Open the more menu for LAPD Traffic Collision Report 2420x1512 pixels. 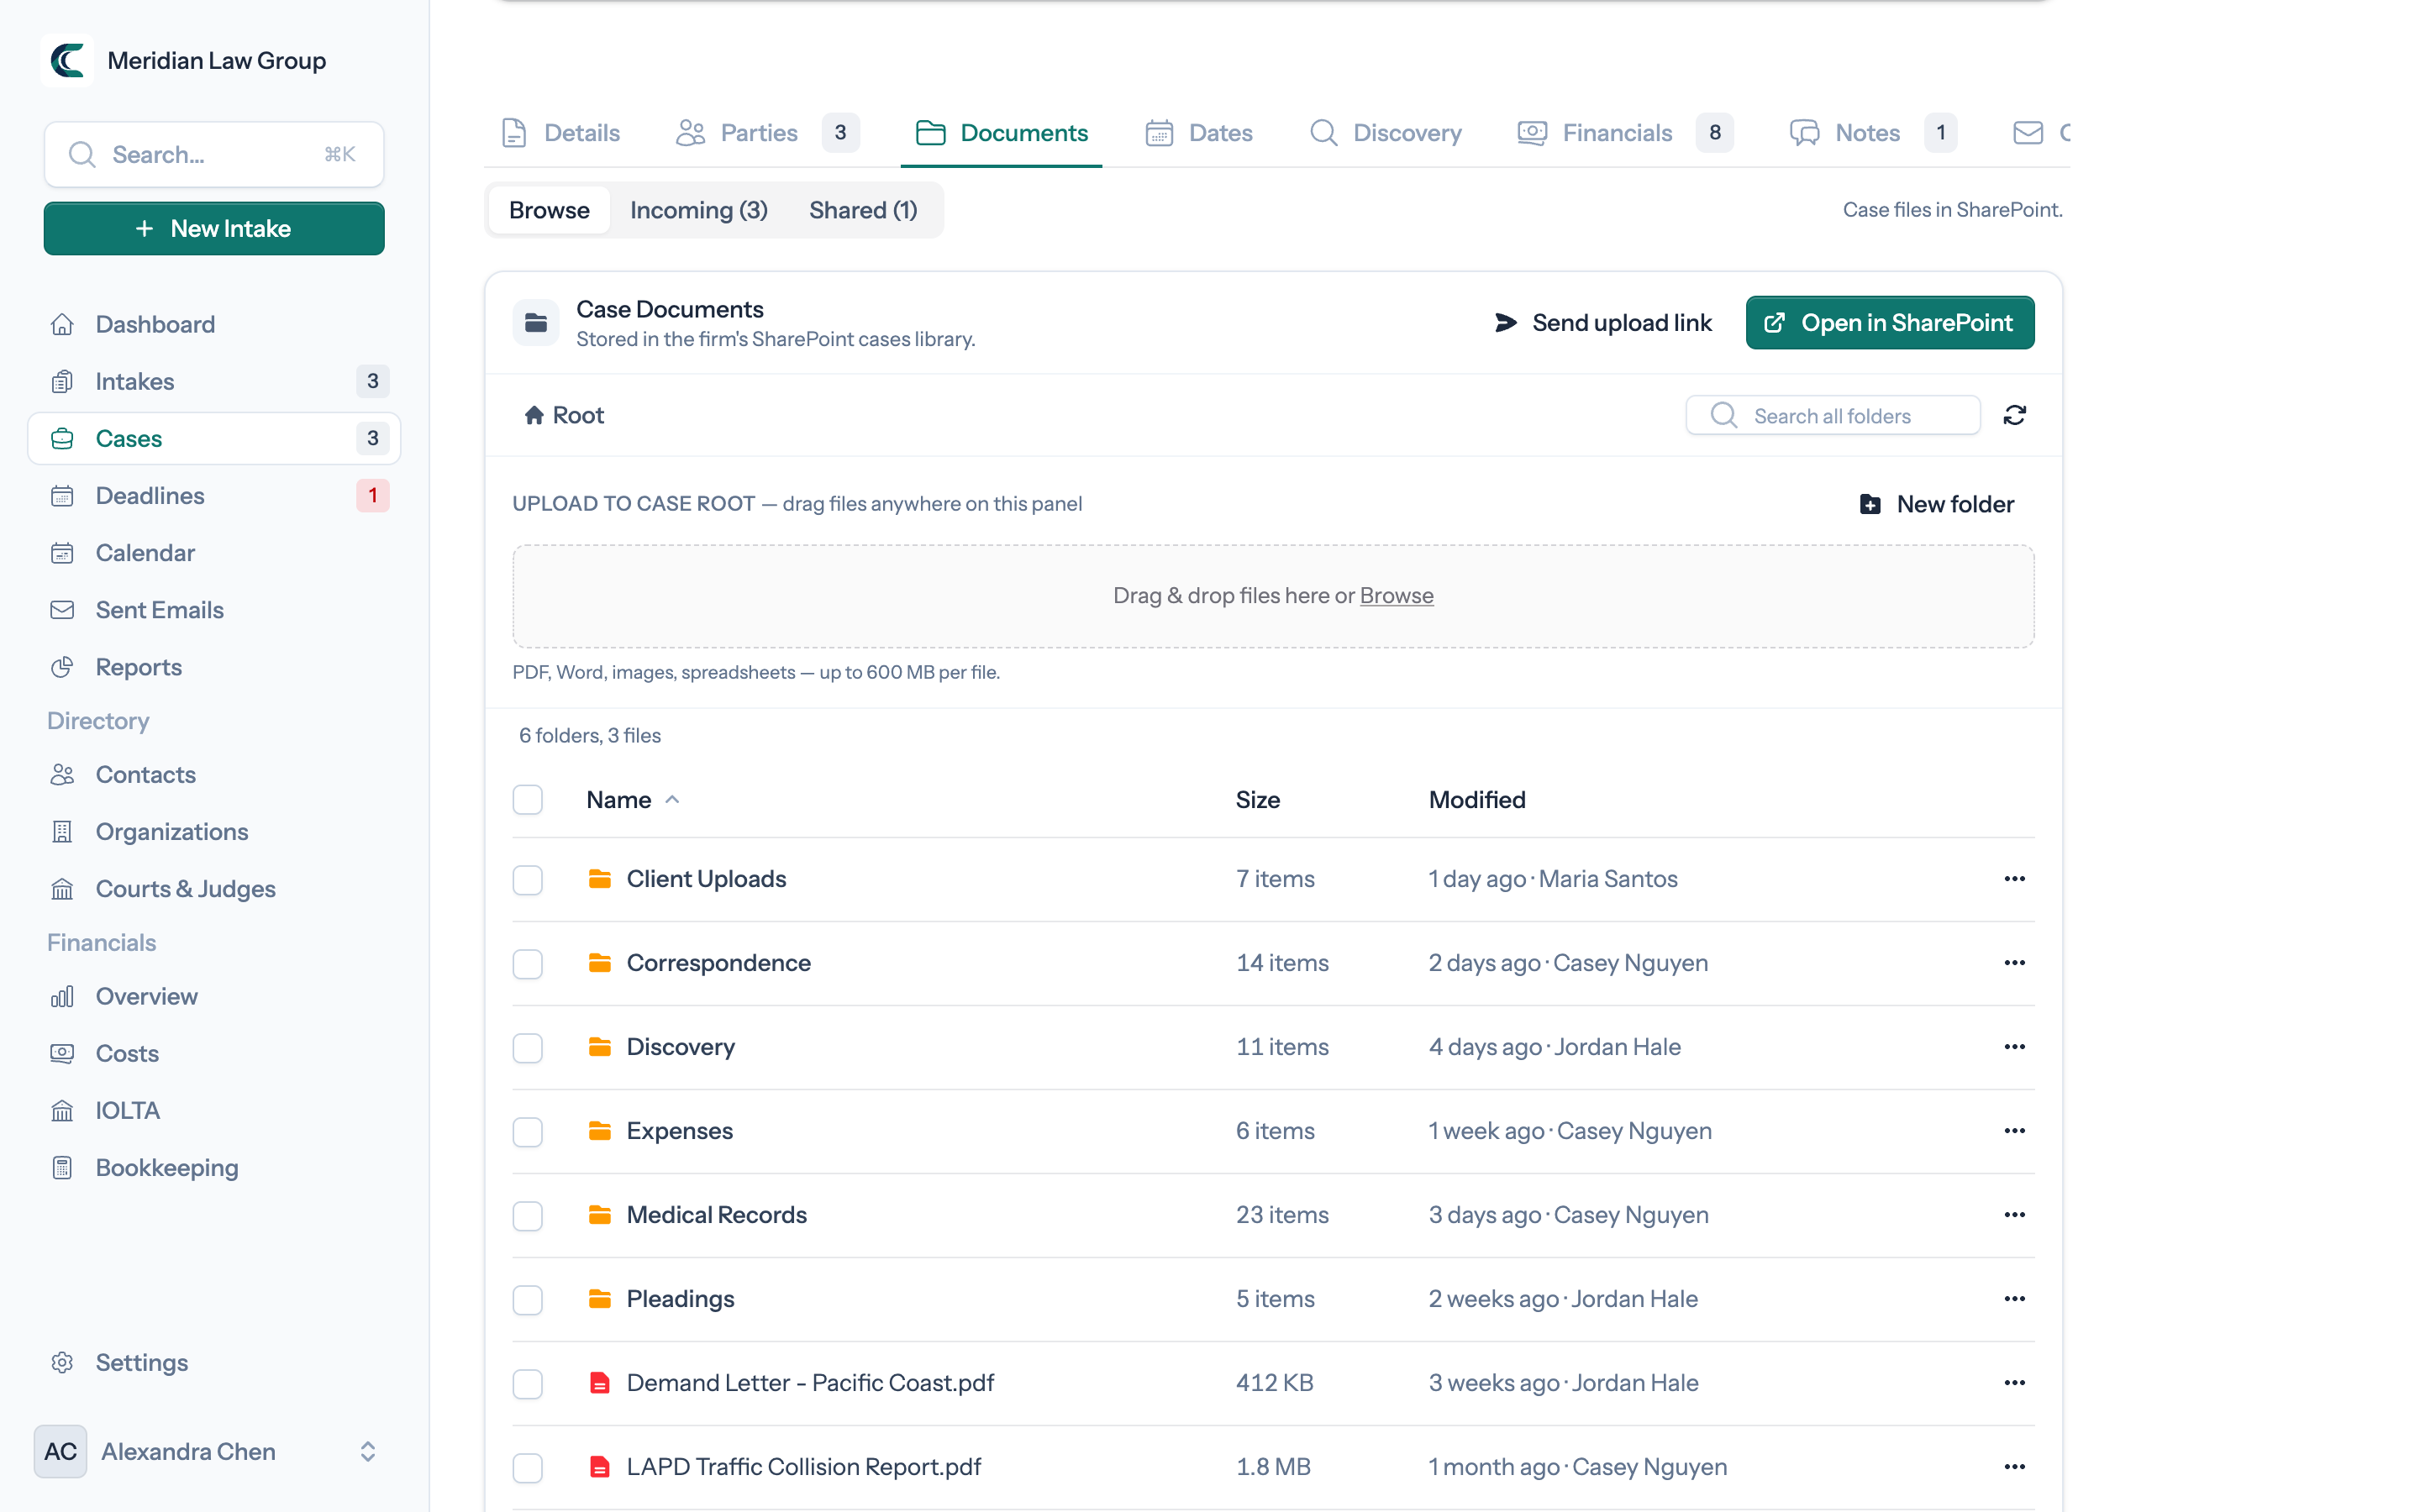click(2014, 1466)
